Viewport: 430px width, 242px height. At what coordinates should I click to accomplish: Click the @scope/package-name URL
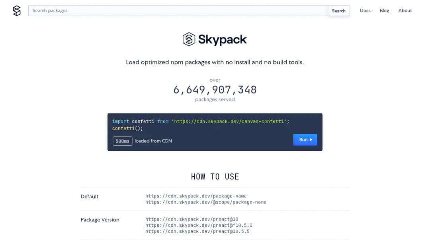point(206,202)
